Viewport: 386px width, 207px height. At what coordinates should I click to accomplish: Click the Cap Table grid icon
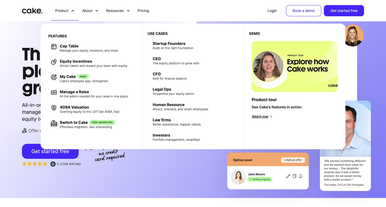click(54, 47)
